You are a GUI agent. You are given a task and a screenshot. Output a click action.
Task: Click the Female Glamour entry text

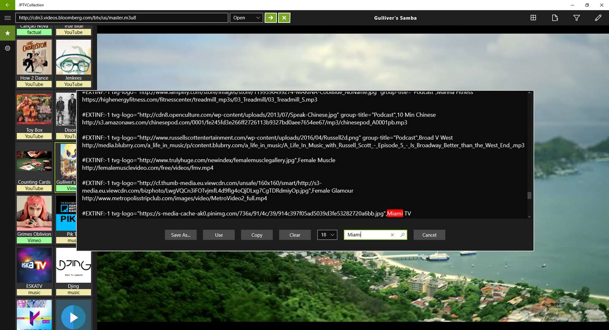click(332, 191)
